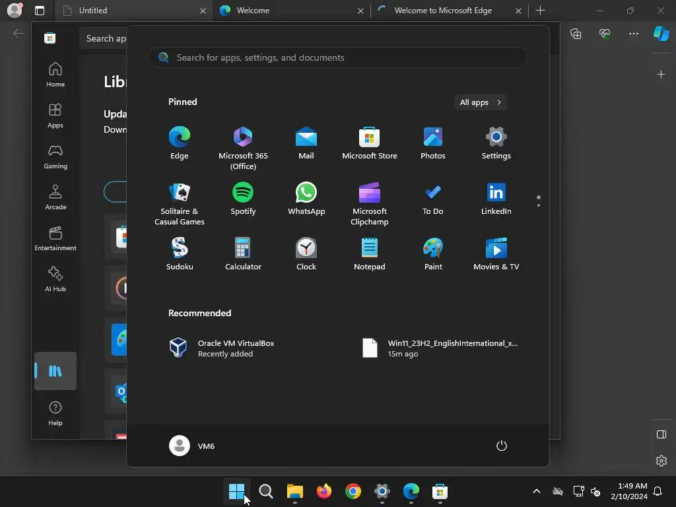Open clock and date flyout
The height and width of the screenshot is (507, 676).
point(629,491)
